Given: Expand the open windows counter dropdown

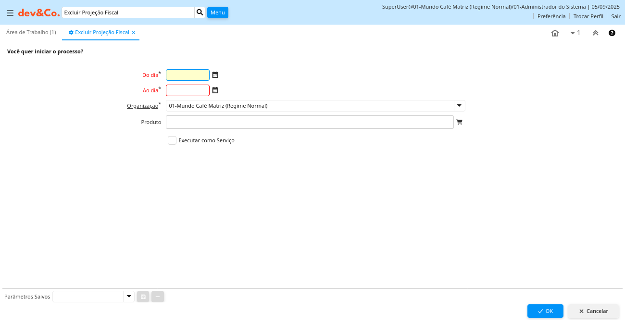Looking at the screenshot, I should [575, 33].
